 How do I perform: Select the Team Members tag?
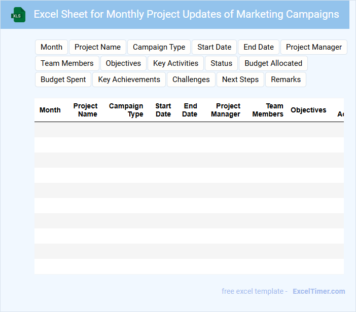(67, 63)
